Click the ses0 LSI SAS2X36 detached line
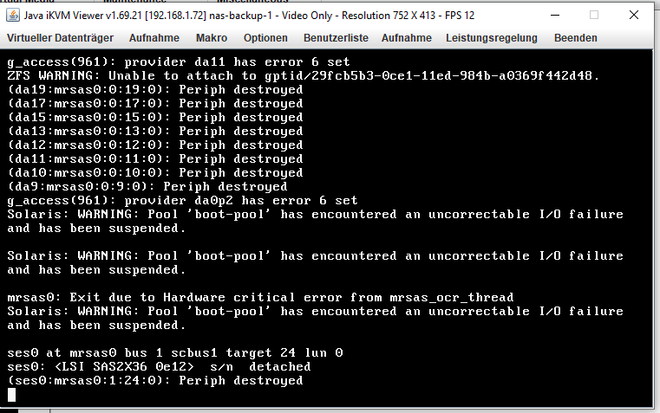The height and width of the screenshot is (413, 660). tap(159, 367)
